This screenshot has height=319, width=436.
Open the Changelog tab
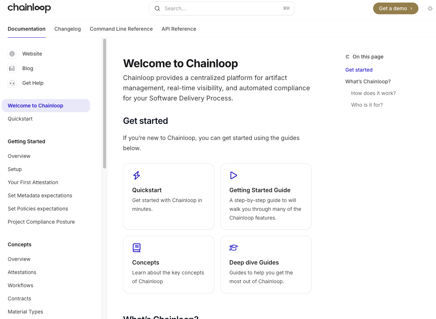[68, 29]
